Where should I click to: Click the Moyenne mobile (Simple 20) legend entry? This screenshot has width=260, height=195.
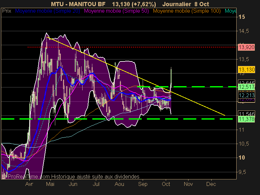click(47, 11)
